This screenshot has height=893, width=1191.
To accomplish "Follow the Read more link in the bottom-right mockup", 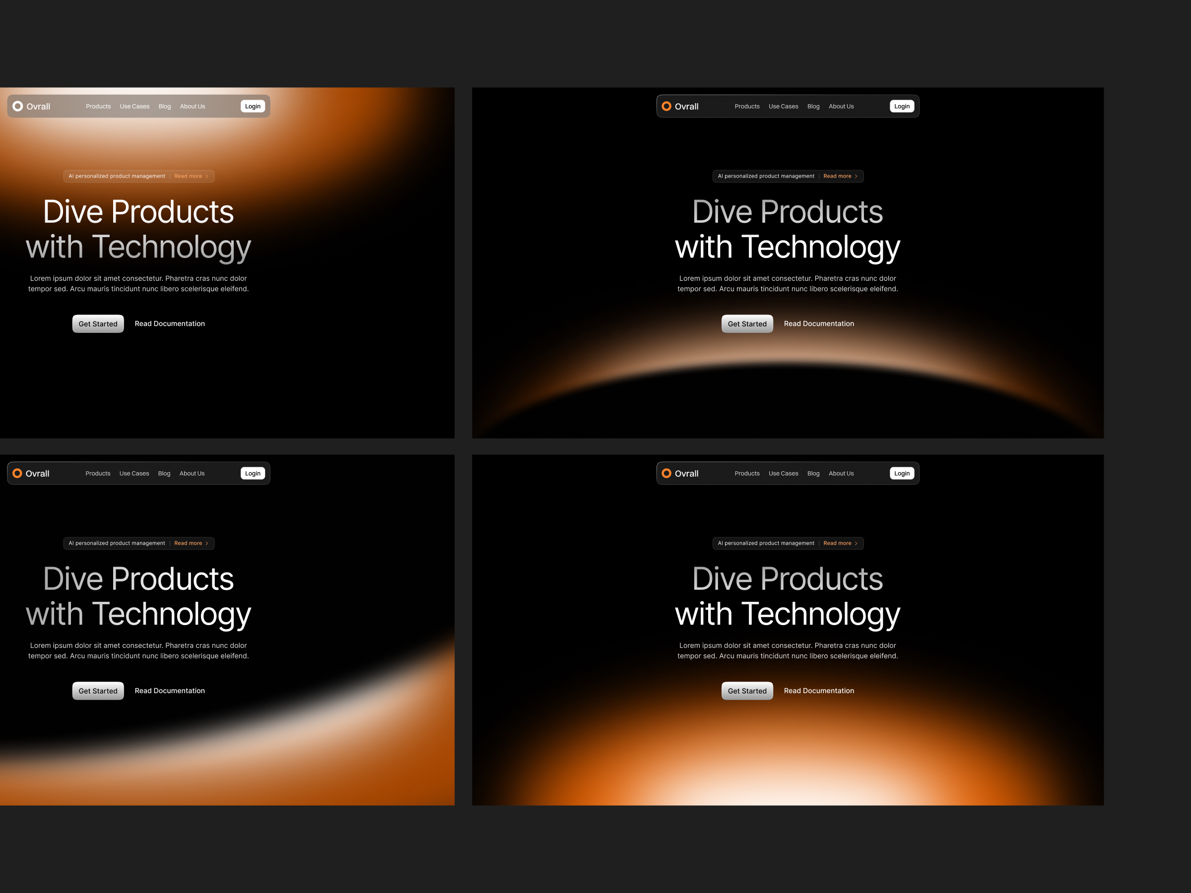I will (x=837, y=543).
